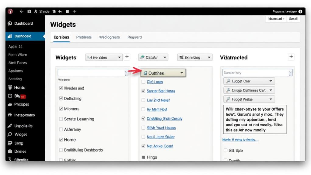Screen dimensions: 311x175
Task: Click the square stop icon in top bar
Action: click(x=68, y=12)
